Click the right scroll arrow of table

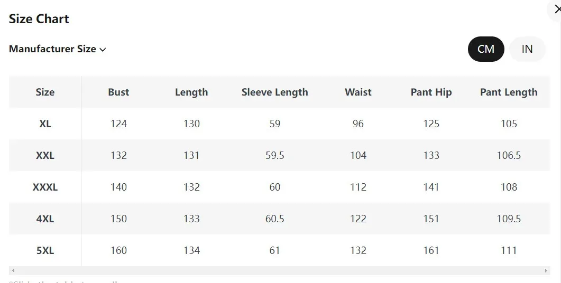(x=546, y=270)
